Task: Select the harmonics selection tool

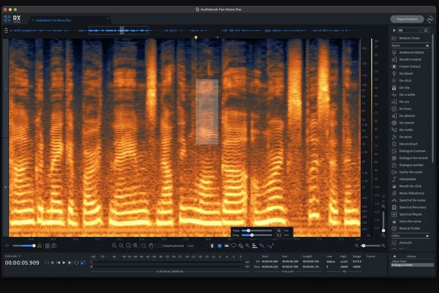Action: [x=254, y=245]
